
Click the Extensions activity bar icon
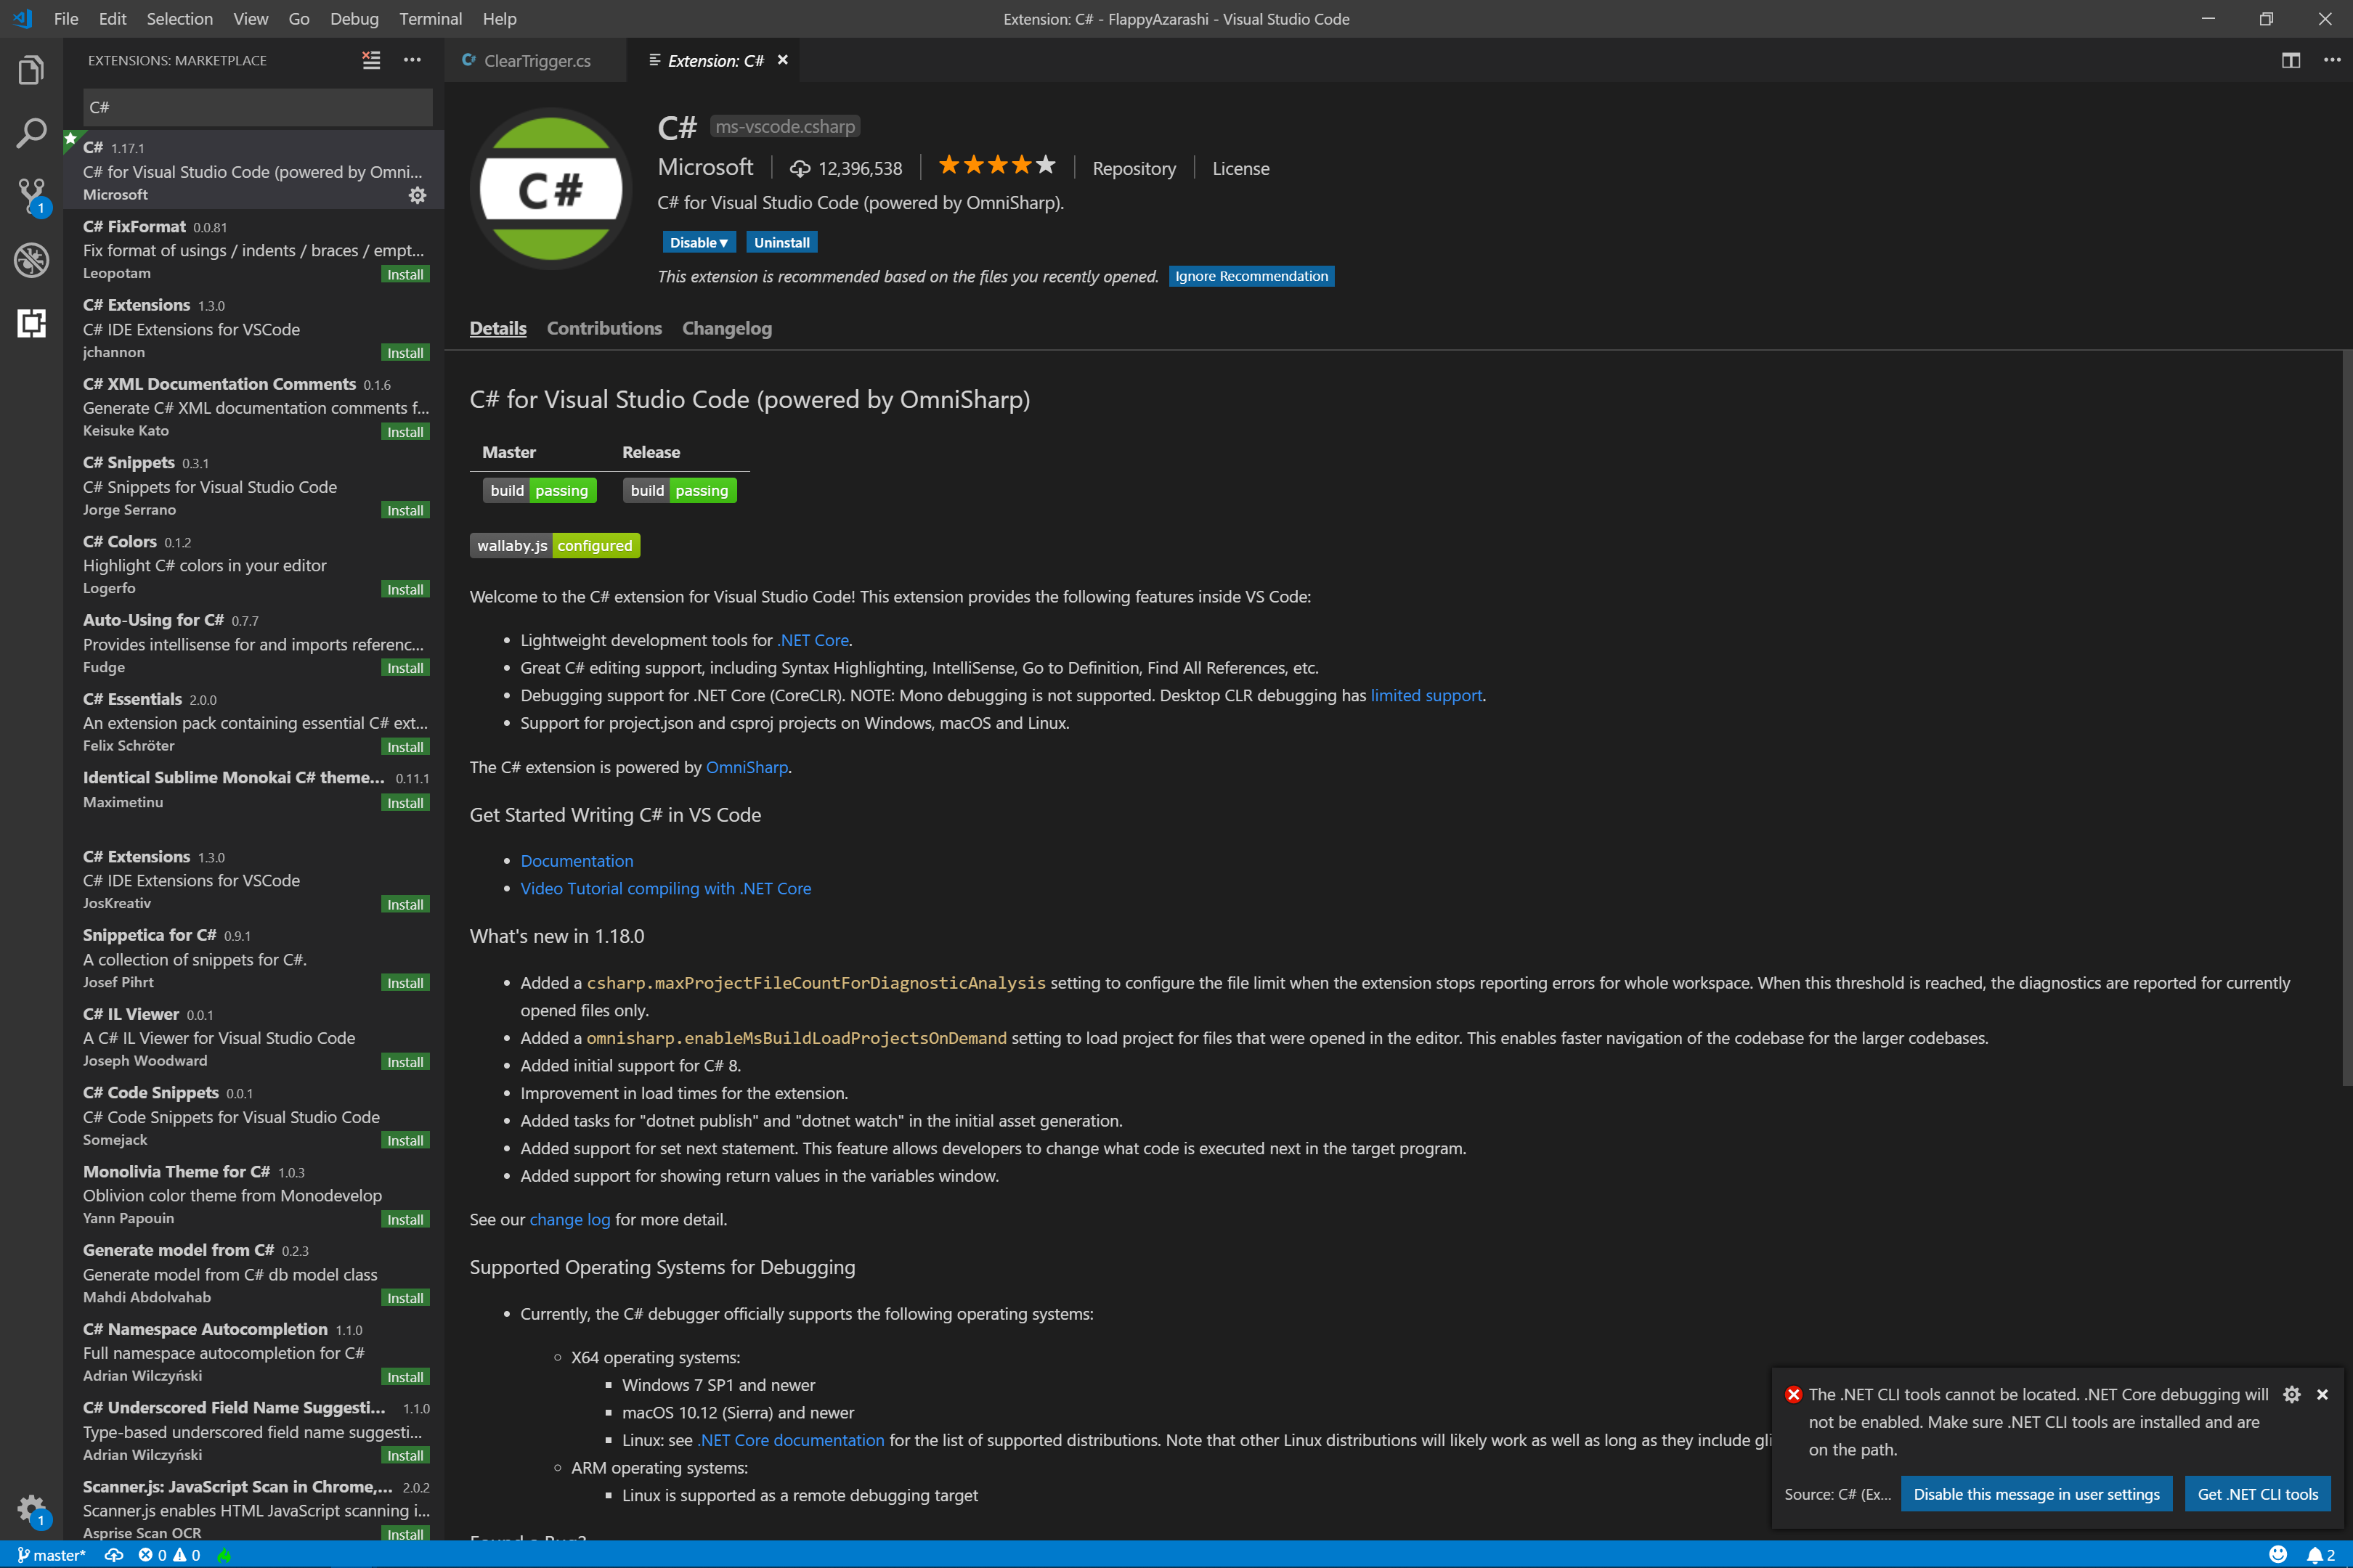point(31,323)
